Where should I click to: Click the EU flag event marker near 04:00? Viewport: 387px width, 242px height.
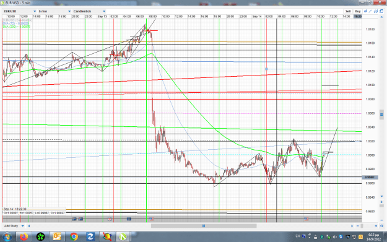pos(129,219)
